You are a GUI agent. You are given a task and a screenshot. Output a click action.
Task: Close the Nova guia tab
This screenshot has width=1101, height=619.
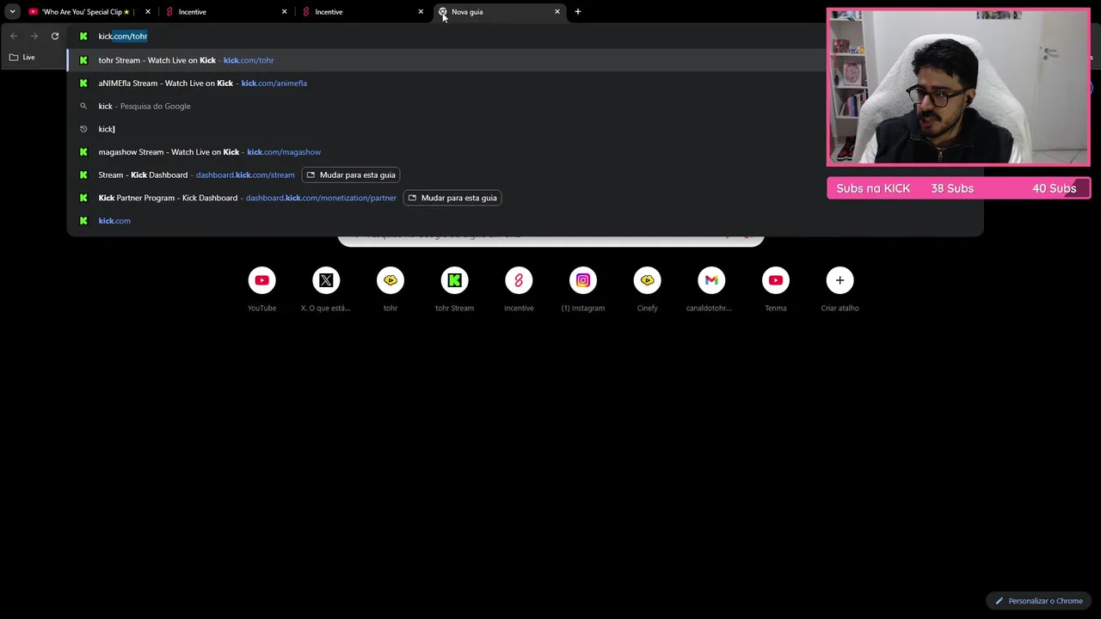pyautogui.click(x=557, y=12)
